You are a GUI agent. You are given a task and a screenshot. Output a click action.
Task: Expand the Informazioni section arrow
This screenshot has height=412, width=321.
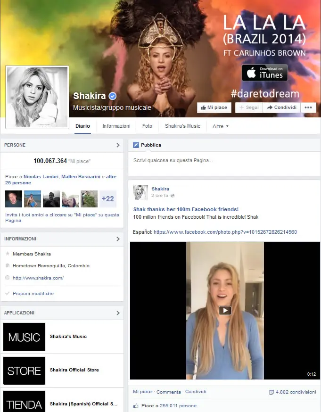(x=118, y=239)
